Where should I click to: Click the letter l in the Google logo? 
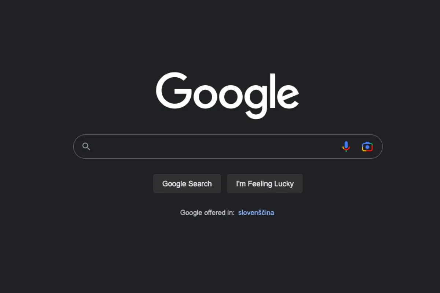click(x=272, y=90)
